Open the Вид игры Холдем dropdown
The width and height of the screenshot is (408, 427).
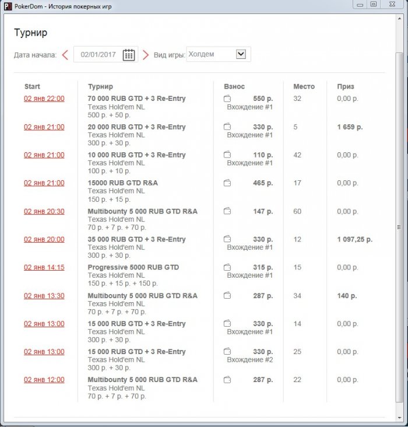point(219,54)
